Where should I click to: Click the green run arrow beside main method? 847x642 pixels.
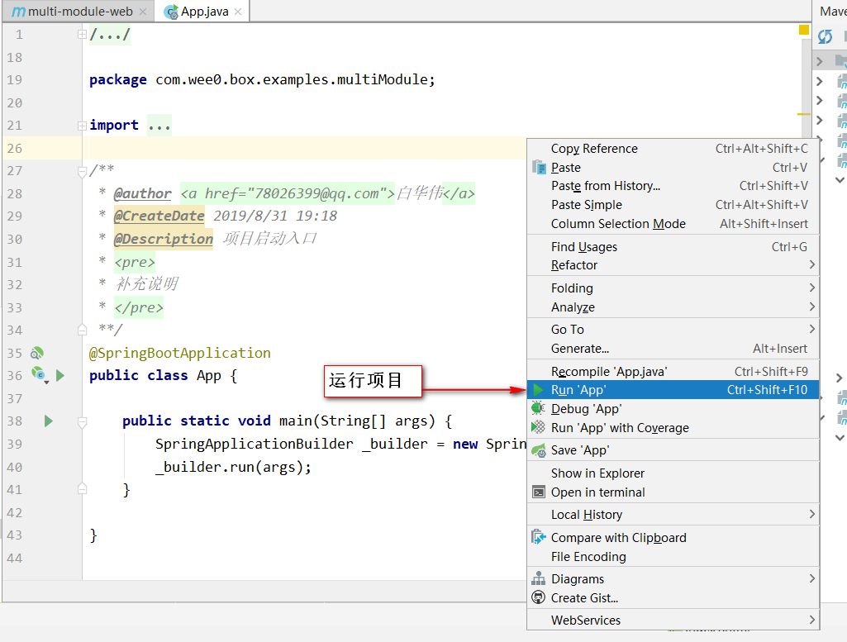point(48,421)
